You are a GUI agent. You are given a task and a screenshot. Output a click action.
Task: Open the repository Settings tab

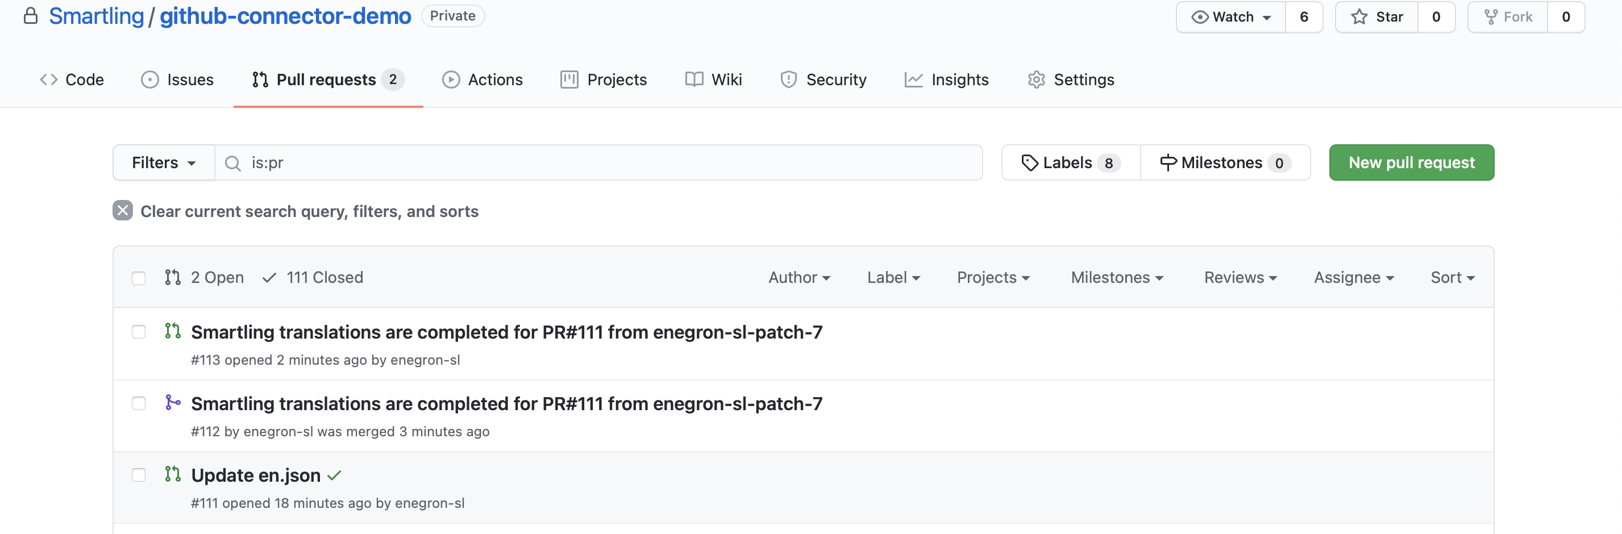[x=1071, y=80]
